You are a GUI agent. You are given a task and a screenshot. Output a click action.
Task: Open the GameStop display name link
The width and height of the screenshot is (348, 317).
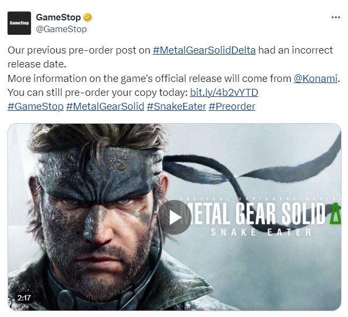pos(58,17)
